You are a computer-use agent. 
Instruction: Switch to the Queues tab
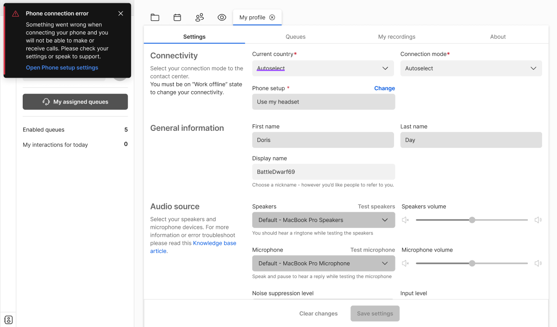(295, 37)
